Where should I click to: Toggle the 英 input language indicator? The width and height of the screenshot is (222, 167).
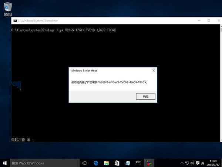click(x=203, y=163)
